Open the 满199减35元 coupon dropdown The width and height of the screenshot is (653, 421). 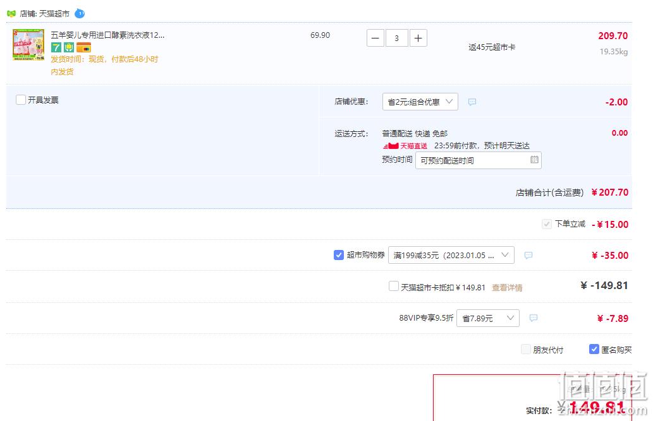pyautogui.click(x=451, y=255)
